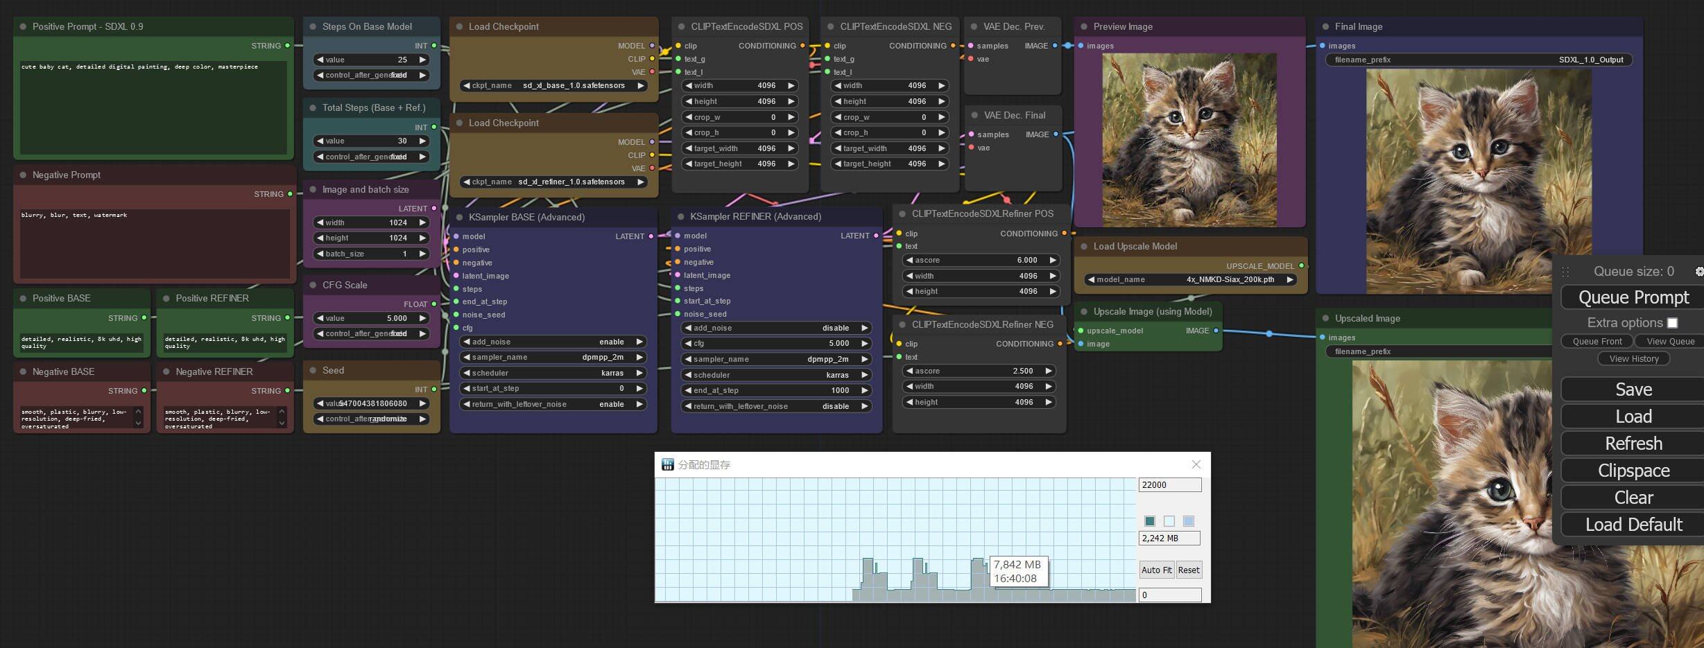Increase Refiner POS ascore 6.000 right arrow
Screen dimensions: 1704x648
[1052, 260]
